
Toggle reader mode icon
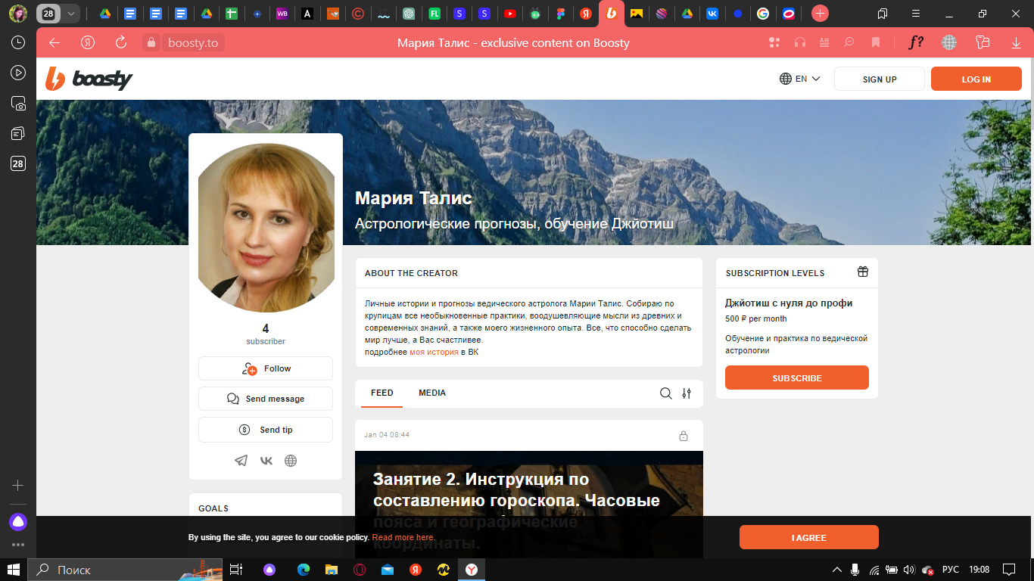point(824,42)
